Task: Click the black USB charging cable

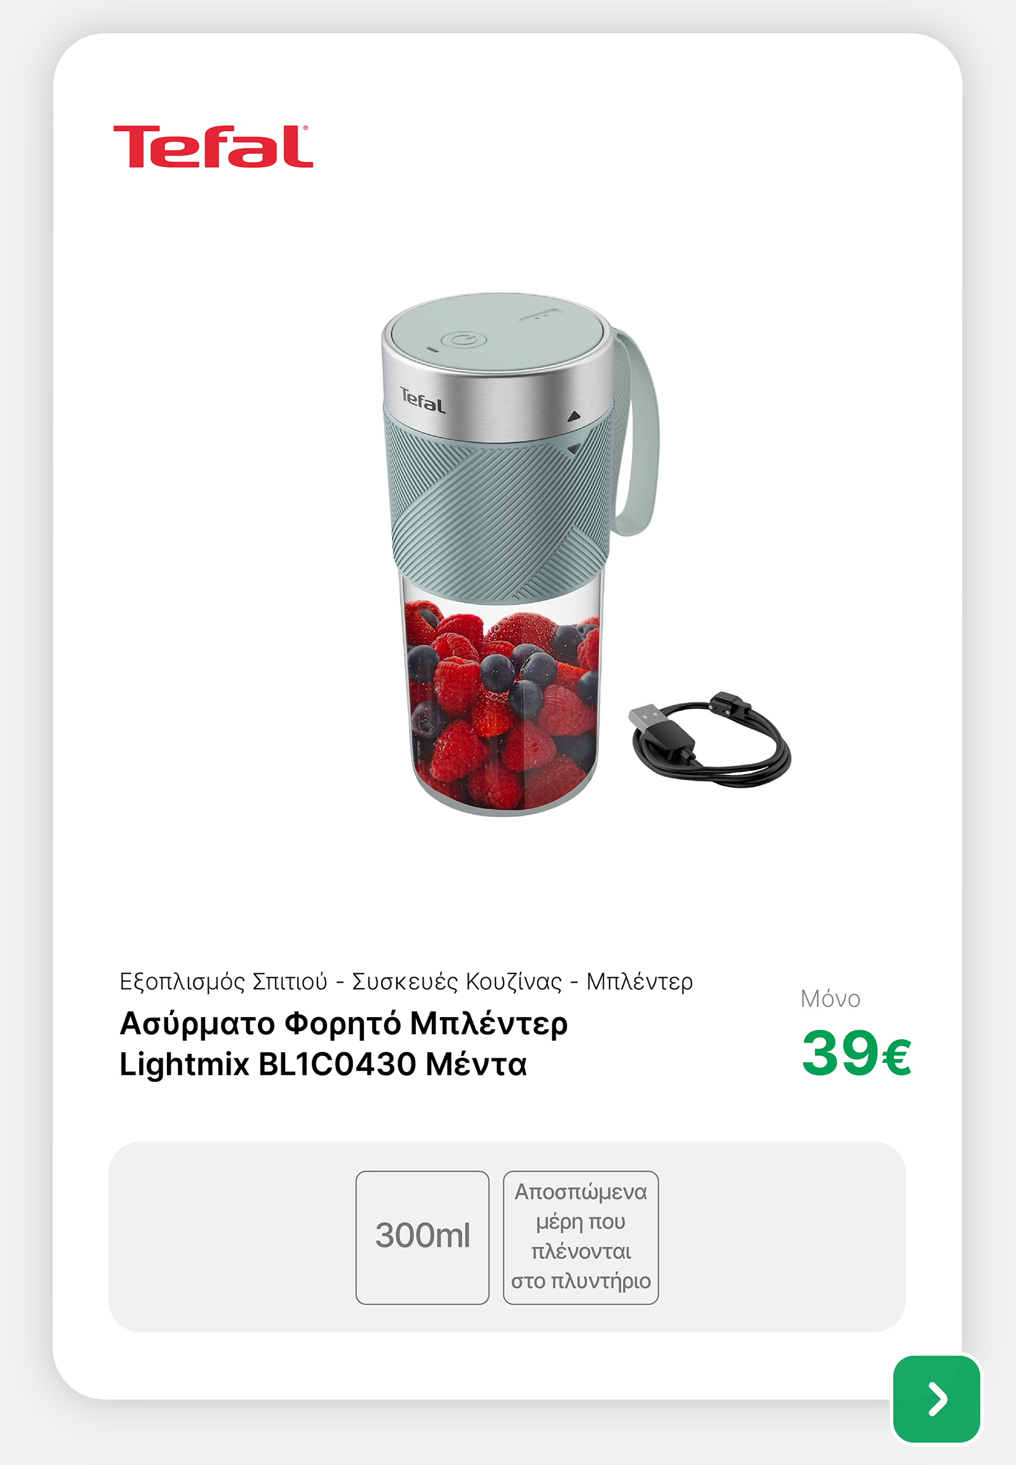Action: coord(710,739)
